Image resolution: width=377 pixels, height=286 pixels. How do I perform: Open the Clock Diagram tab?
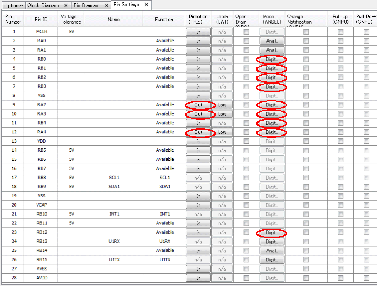click(x=43, y=5)
